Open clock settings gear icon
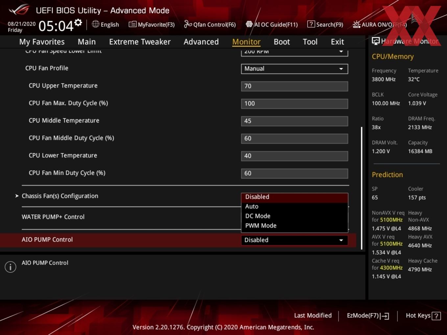The width and height of the screenshot is (447, 335). click(x=78, y=22)
